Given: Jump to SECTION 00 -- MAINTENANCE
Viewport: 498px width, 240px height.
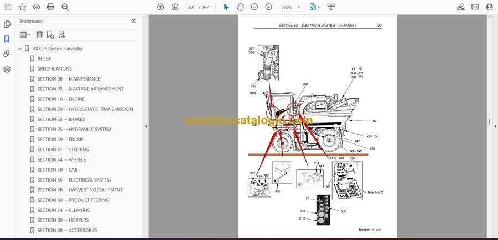Looking at the screenshot, I should point(69,79).
